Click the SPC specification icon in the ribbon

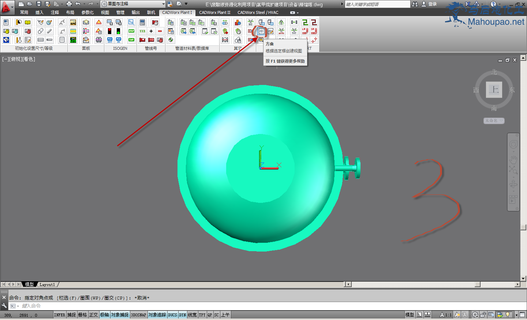click(x=73, y=22)
